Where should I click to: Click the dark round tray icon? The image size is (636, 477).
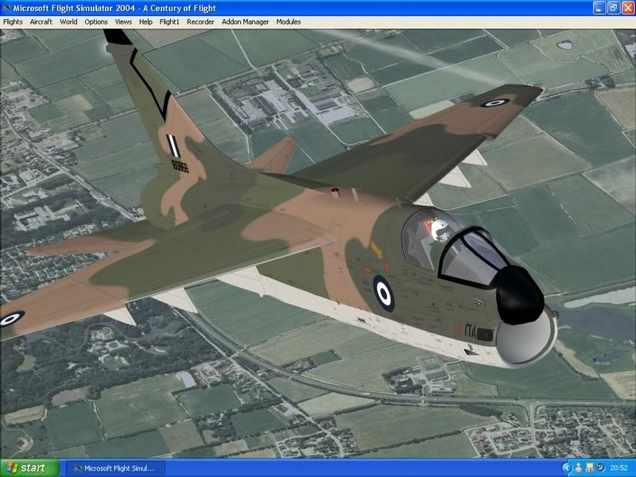[600, 468]
